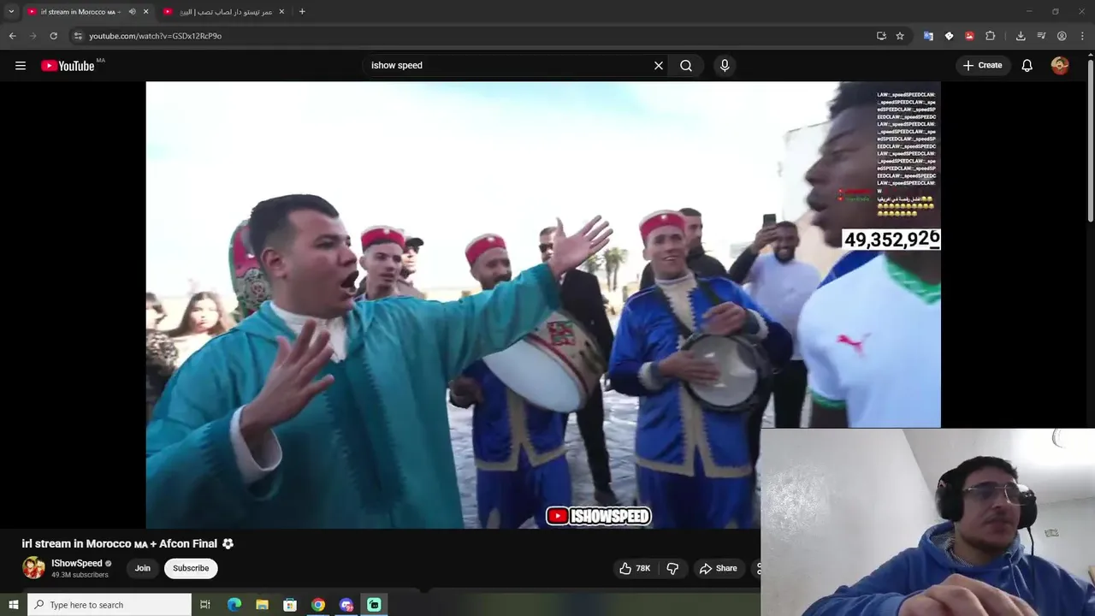This screenshot has width=1095, height=616.
Task: Bookmark this page with the star
Action: [x=900, y=36]
